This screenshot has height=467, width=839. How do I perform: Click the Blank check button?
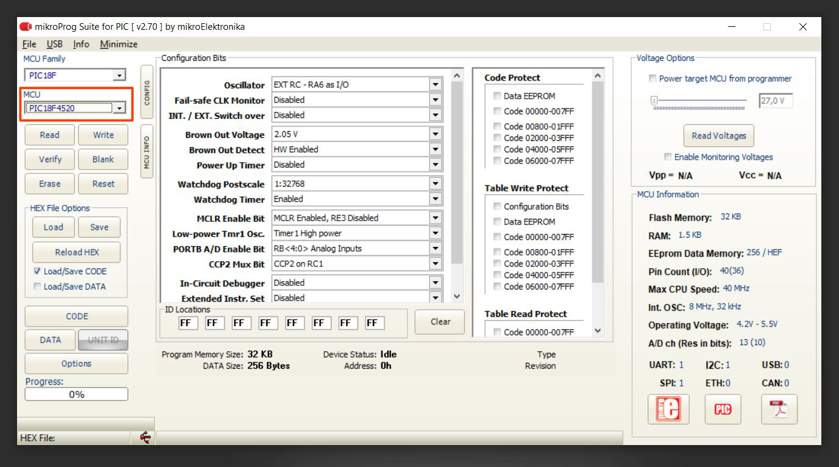coord(104,159)
